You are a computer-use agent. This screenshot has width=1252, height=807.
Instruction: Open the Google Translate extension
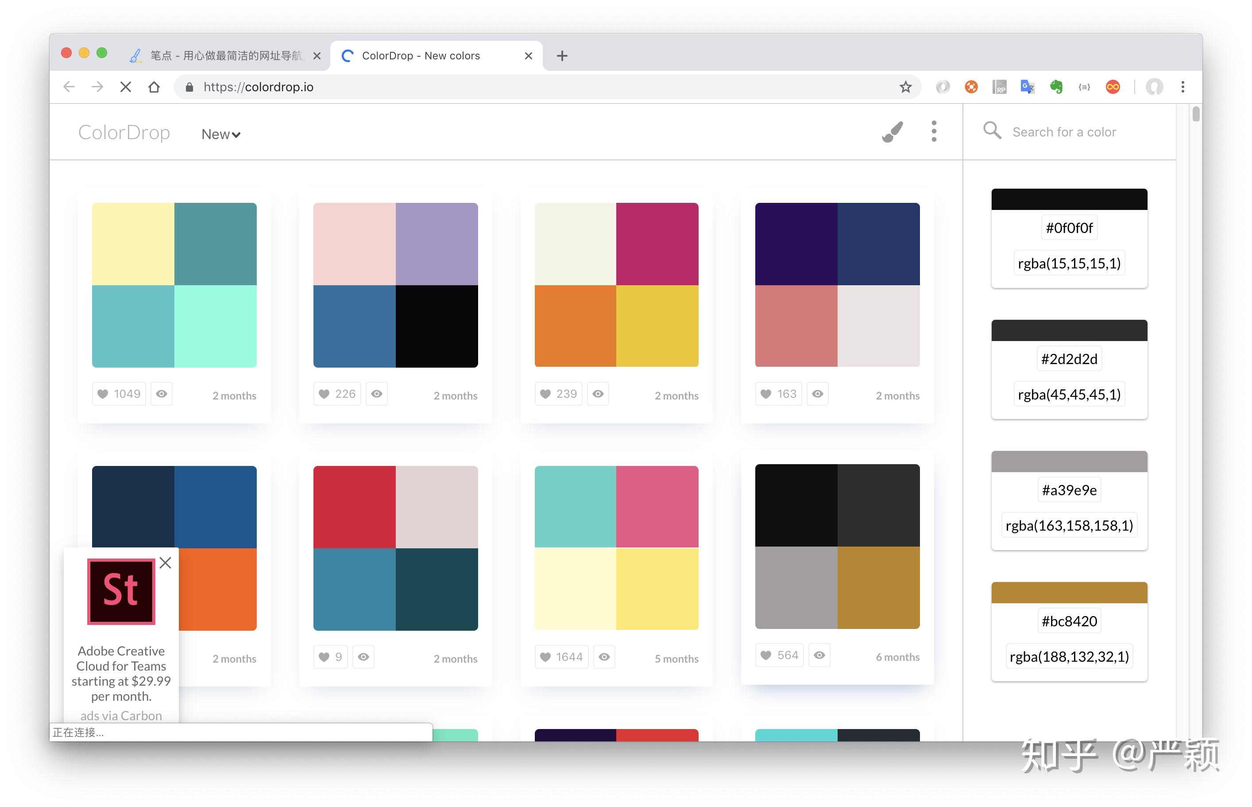point(1028,87)
